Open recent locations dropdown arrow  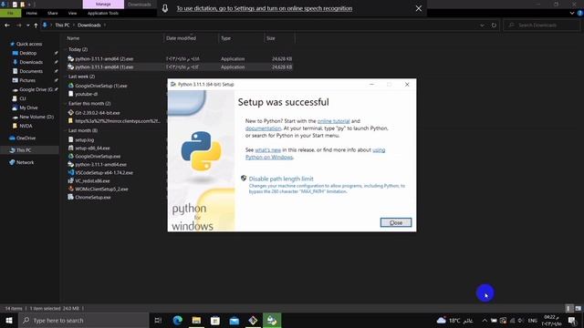tap(28, 26)
